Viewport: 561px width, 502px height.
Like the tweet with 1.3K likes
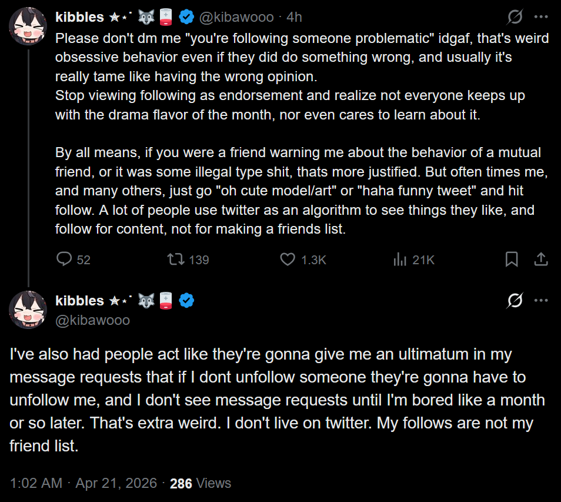point(288,259)
